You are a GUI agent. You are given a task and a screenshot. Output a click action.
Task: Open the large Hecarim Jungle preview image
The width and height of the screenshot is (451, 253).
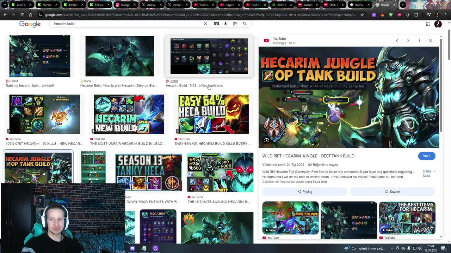point(349,97)
